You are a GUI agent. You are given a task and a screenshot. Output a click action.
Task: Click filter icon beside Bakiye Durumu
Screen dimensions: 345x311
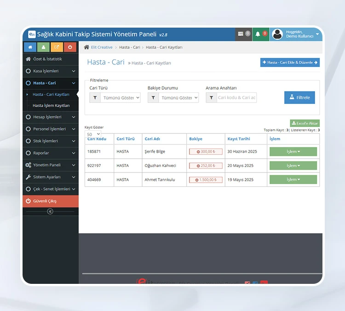153,98
